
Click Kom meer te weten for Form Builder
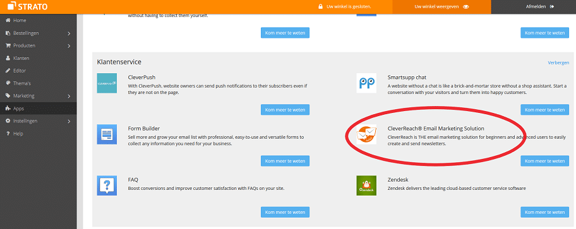tap(285, 161)
